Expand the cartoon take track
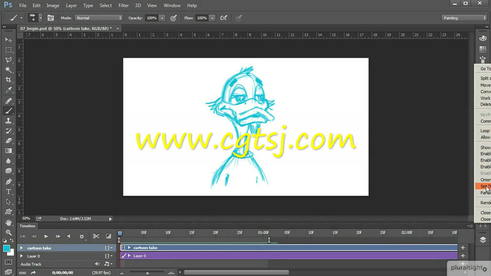This screenshot has height=276, width=491. click(x=21, y=248)
